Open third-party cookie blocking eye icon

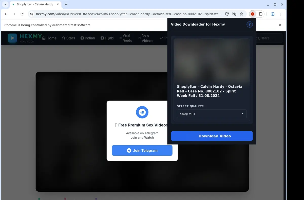coord(234,14)
